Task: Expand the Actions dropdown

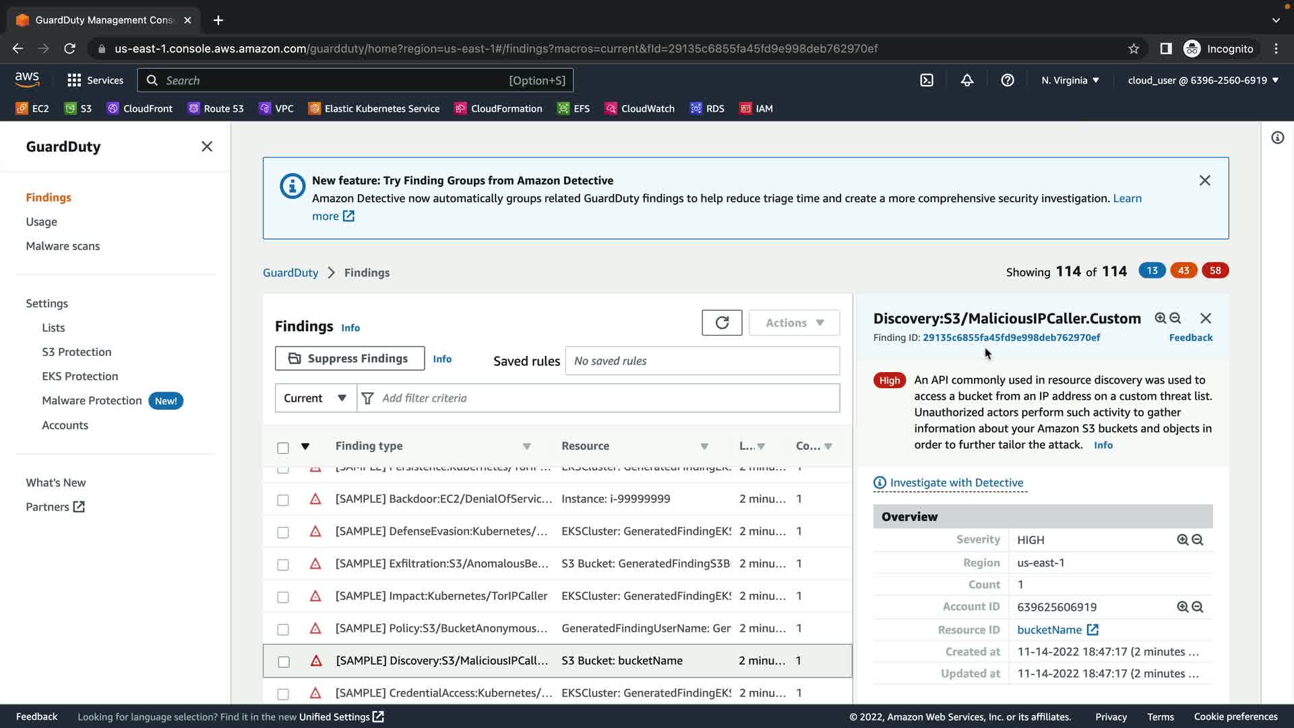Action: 794,323
